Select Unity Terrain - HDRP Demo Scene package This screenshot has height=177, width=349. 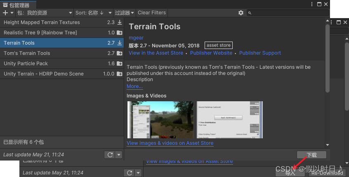[61, 74]
